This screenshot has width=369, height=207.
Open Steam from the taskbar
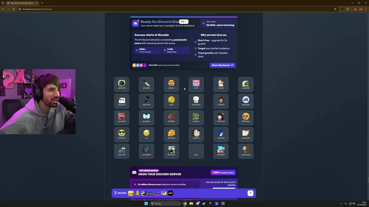click(204, 204)
